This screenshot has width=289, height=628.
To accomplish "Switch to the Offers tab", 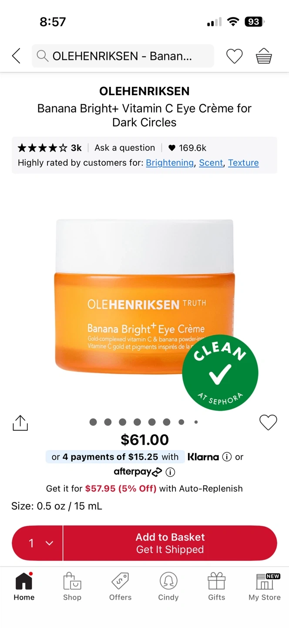I will (121, 587).
